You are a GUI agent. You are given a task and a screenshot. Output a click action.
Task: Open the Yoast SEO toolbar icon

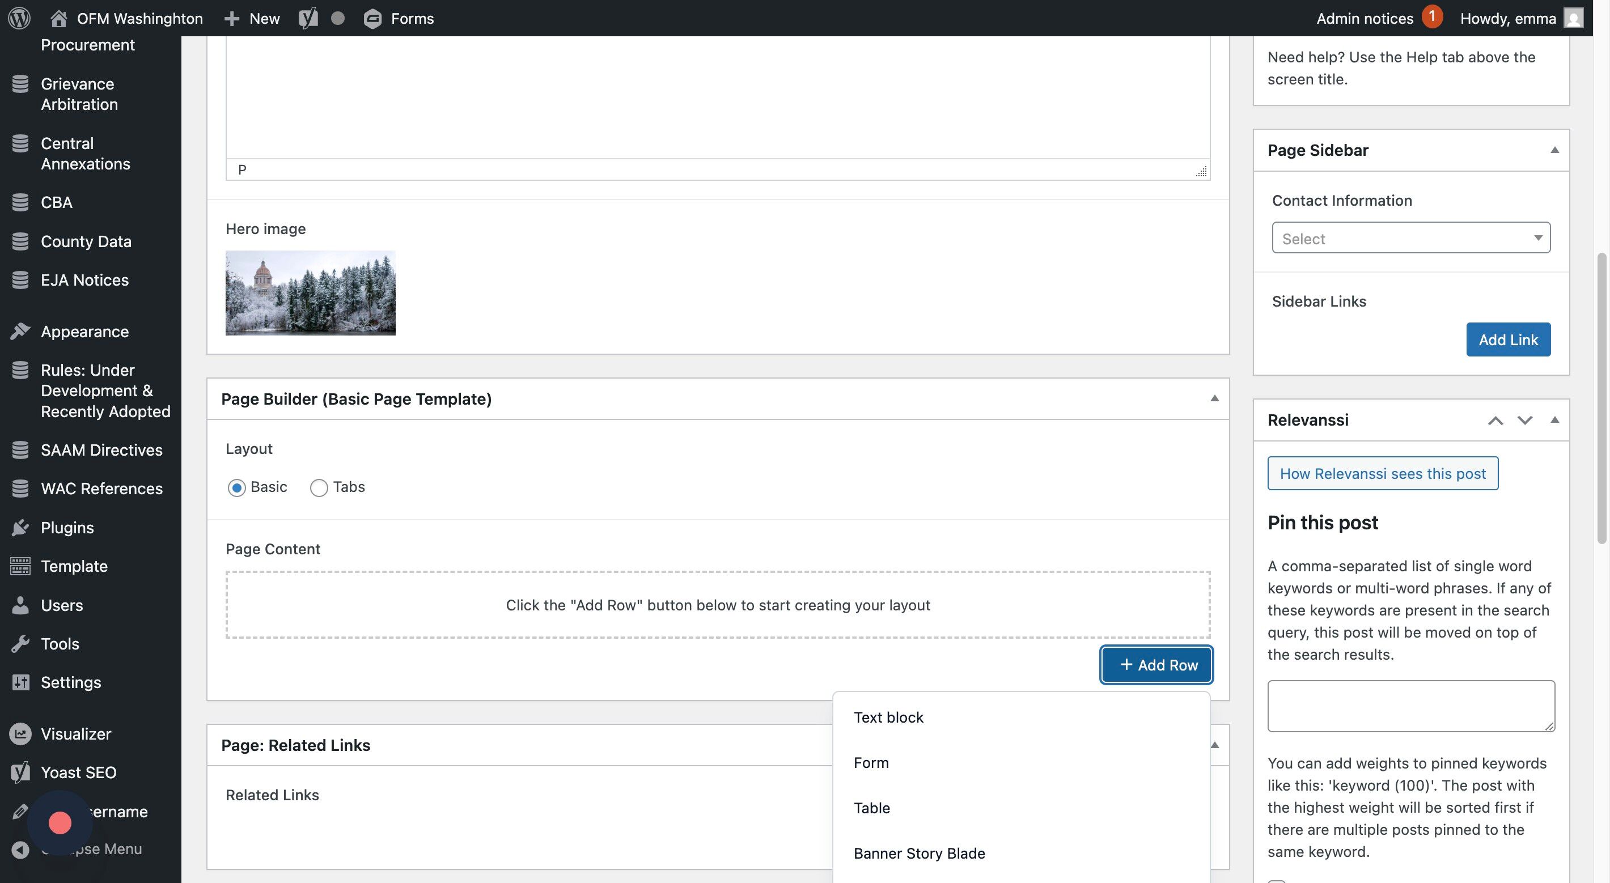(307, 18)
